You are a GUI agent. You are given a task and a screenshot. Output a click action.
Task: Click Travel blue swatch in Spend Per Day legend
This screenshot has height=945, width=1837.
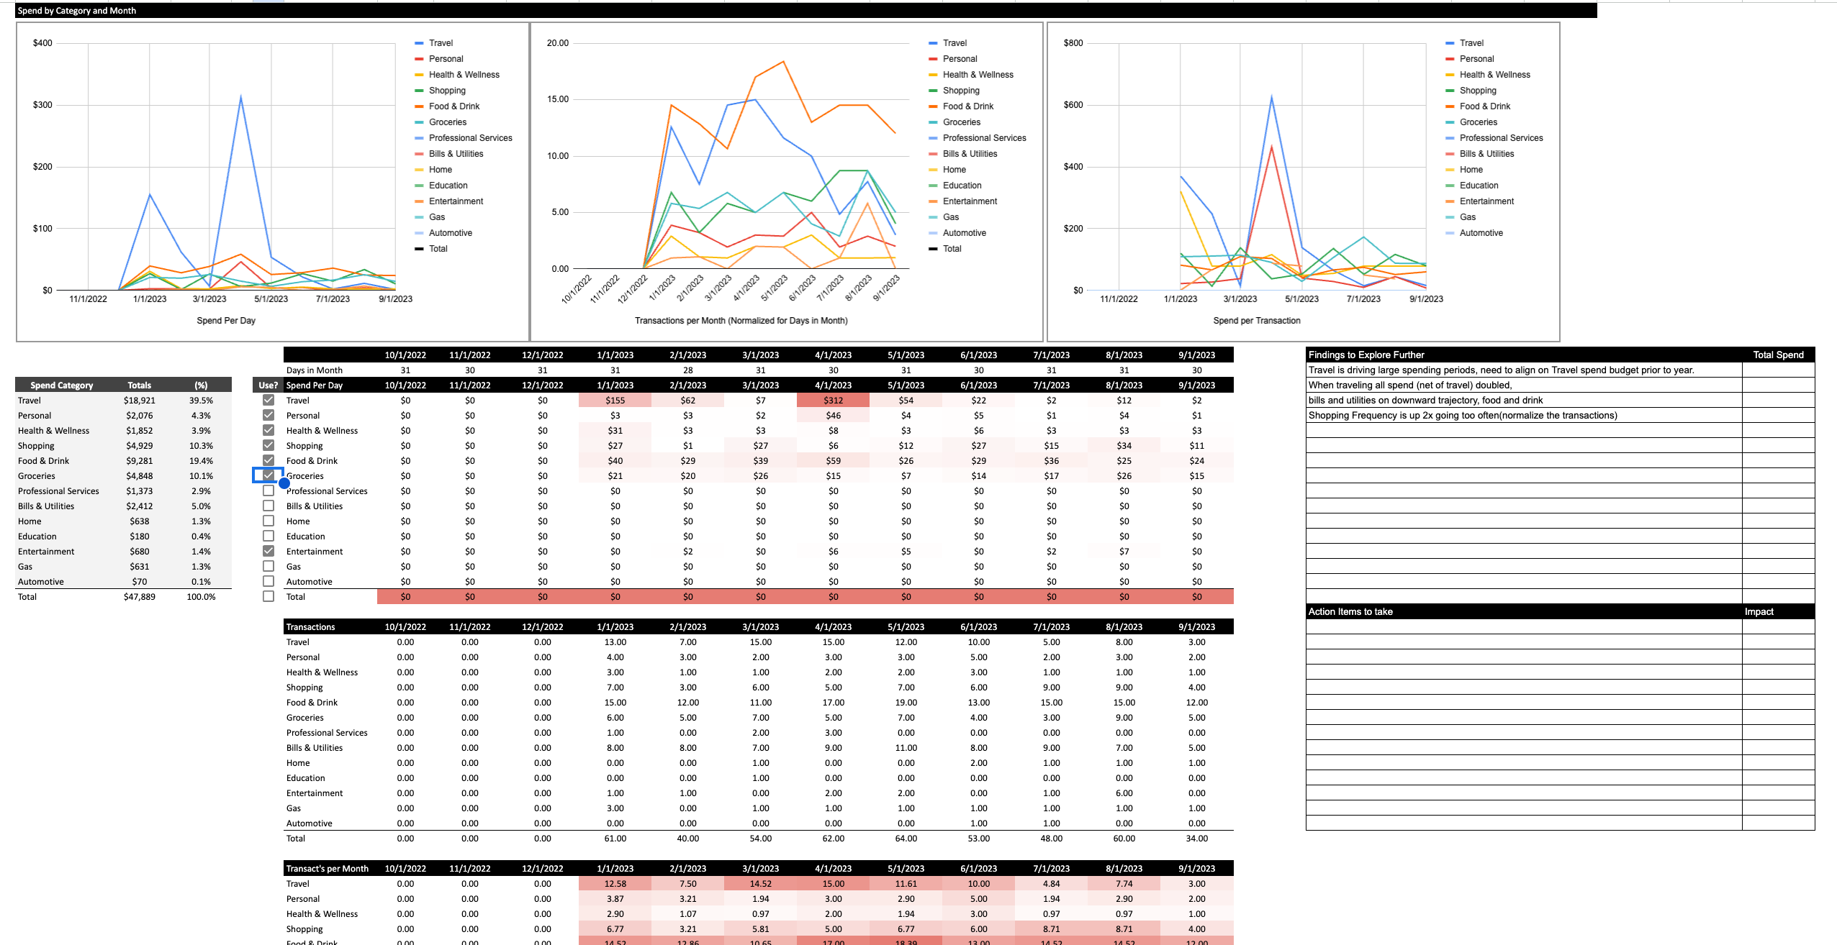(x=419, y=43)
